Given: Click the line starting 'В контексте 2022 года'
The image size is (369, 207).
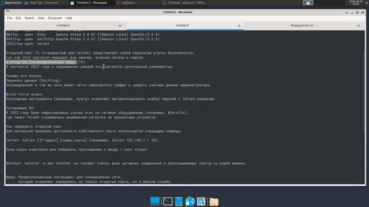Looking at the screenshot, I should [90, 67].
